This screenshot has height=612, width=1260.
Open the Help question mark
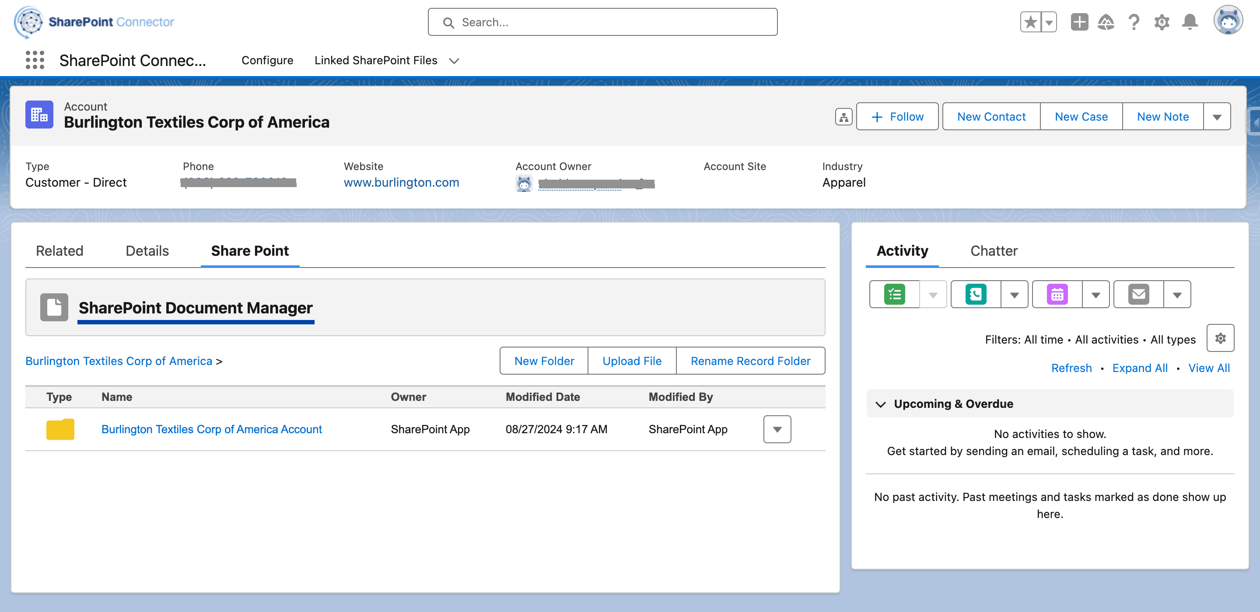coord(1134,22)
